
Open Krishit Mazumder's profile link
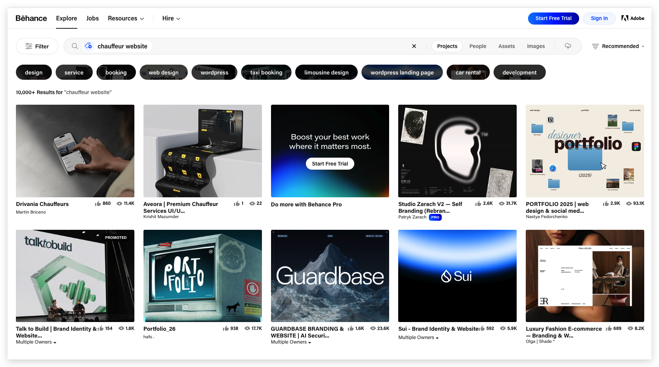161,217
